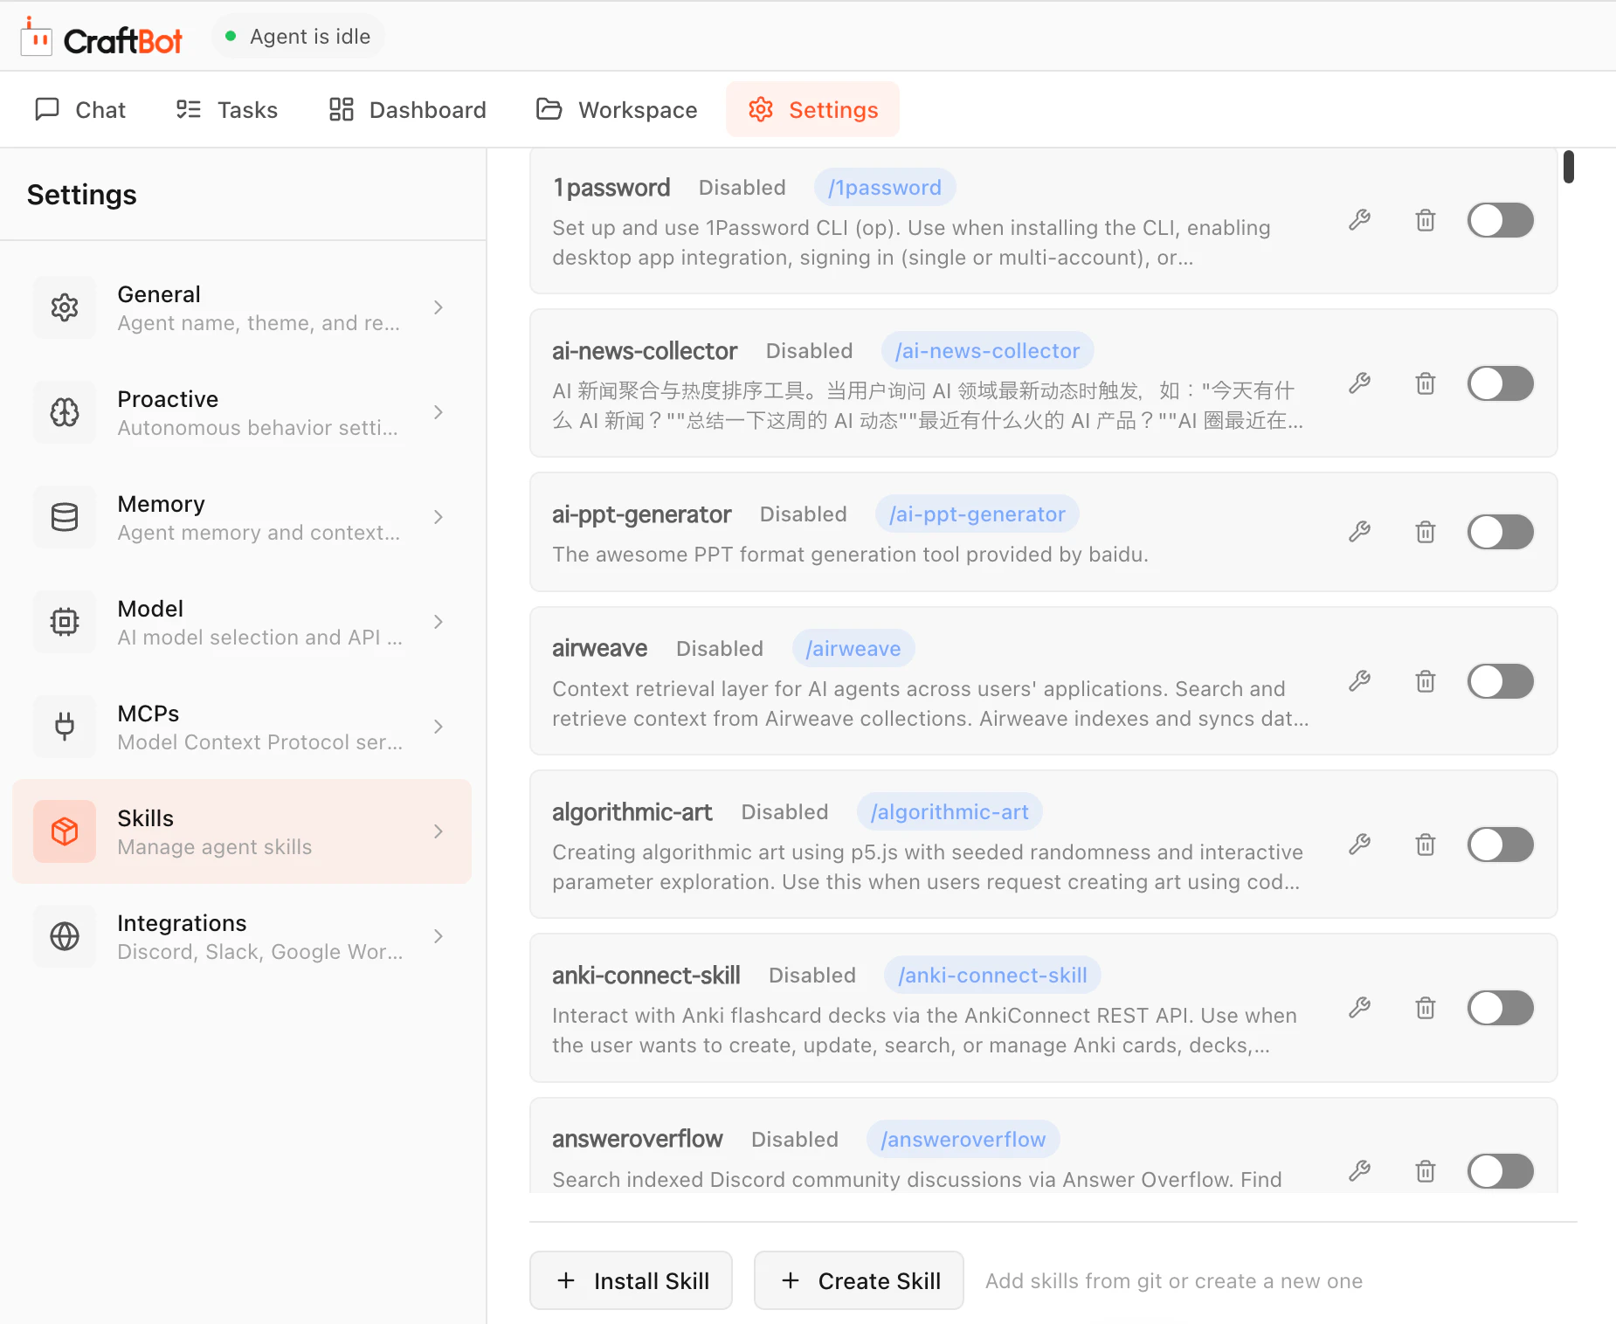
Task: Configure the algorithmic-art skill
Action: coord(1359,845)
